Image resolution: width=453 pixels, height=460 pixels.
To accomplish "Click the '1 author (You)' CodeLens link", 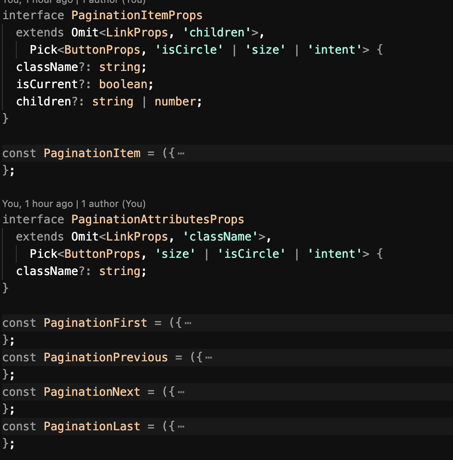I will pyautogui.click(x=113, y=204).
